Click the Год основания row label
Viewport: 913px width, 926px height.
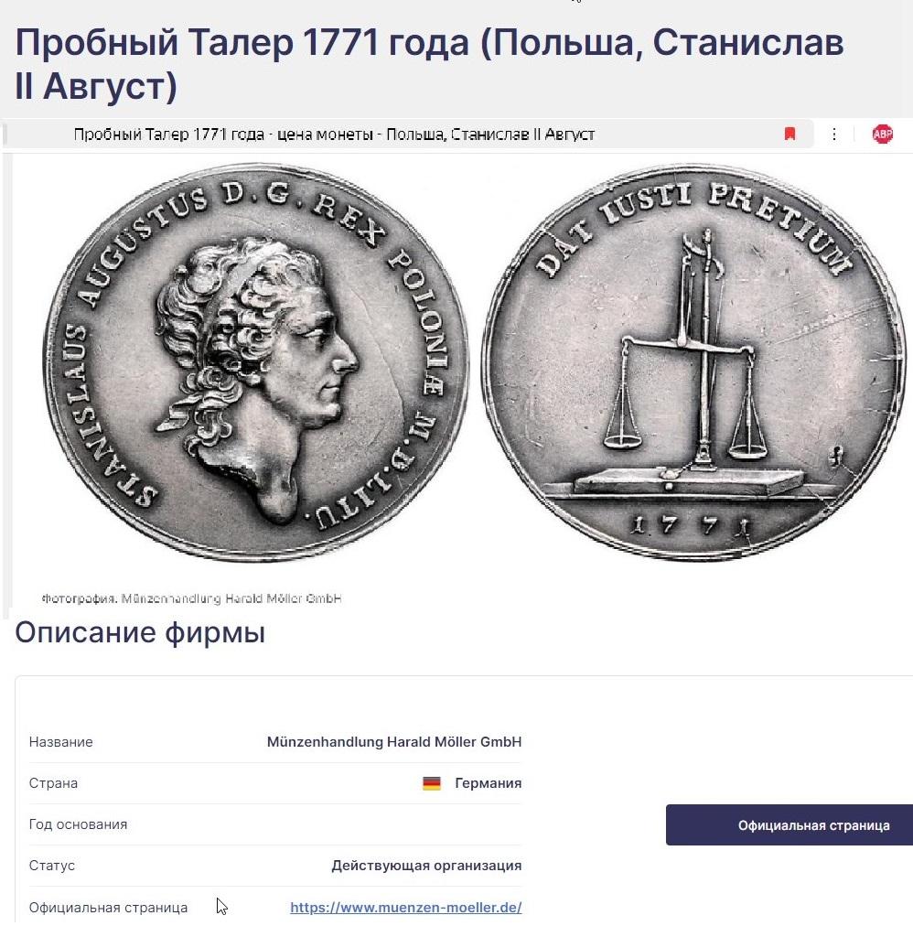coord(78,824)
